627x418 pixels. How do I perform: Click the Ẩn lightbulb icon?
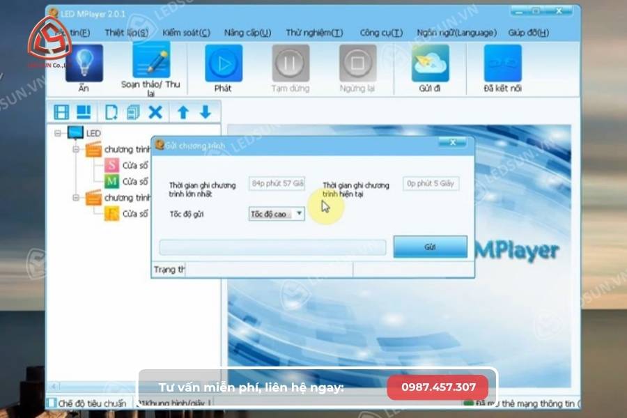[x=84, y=63]
